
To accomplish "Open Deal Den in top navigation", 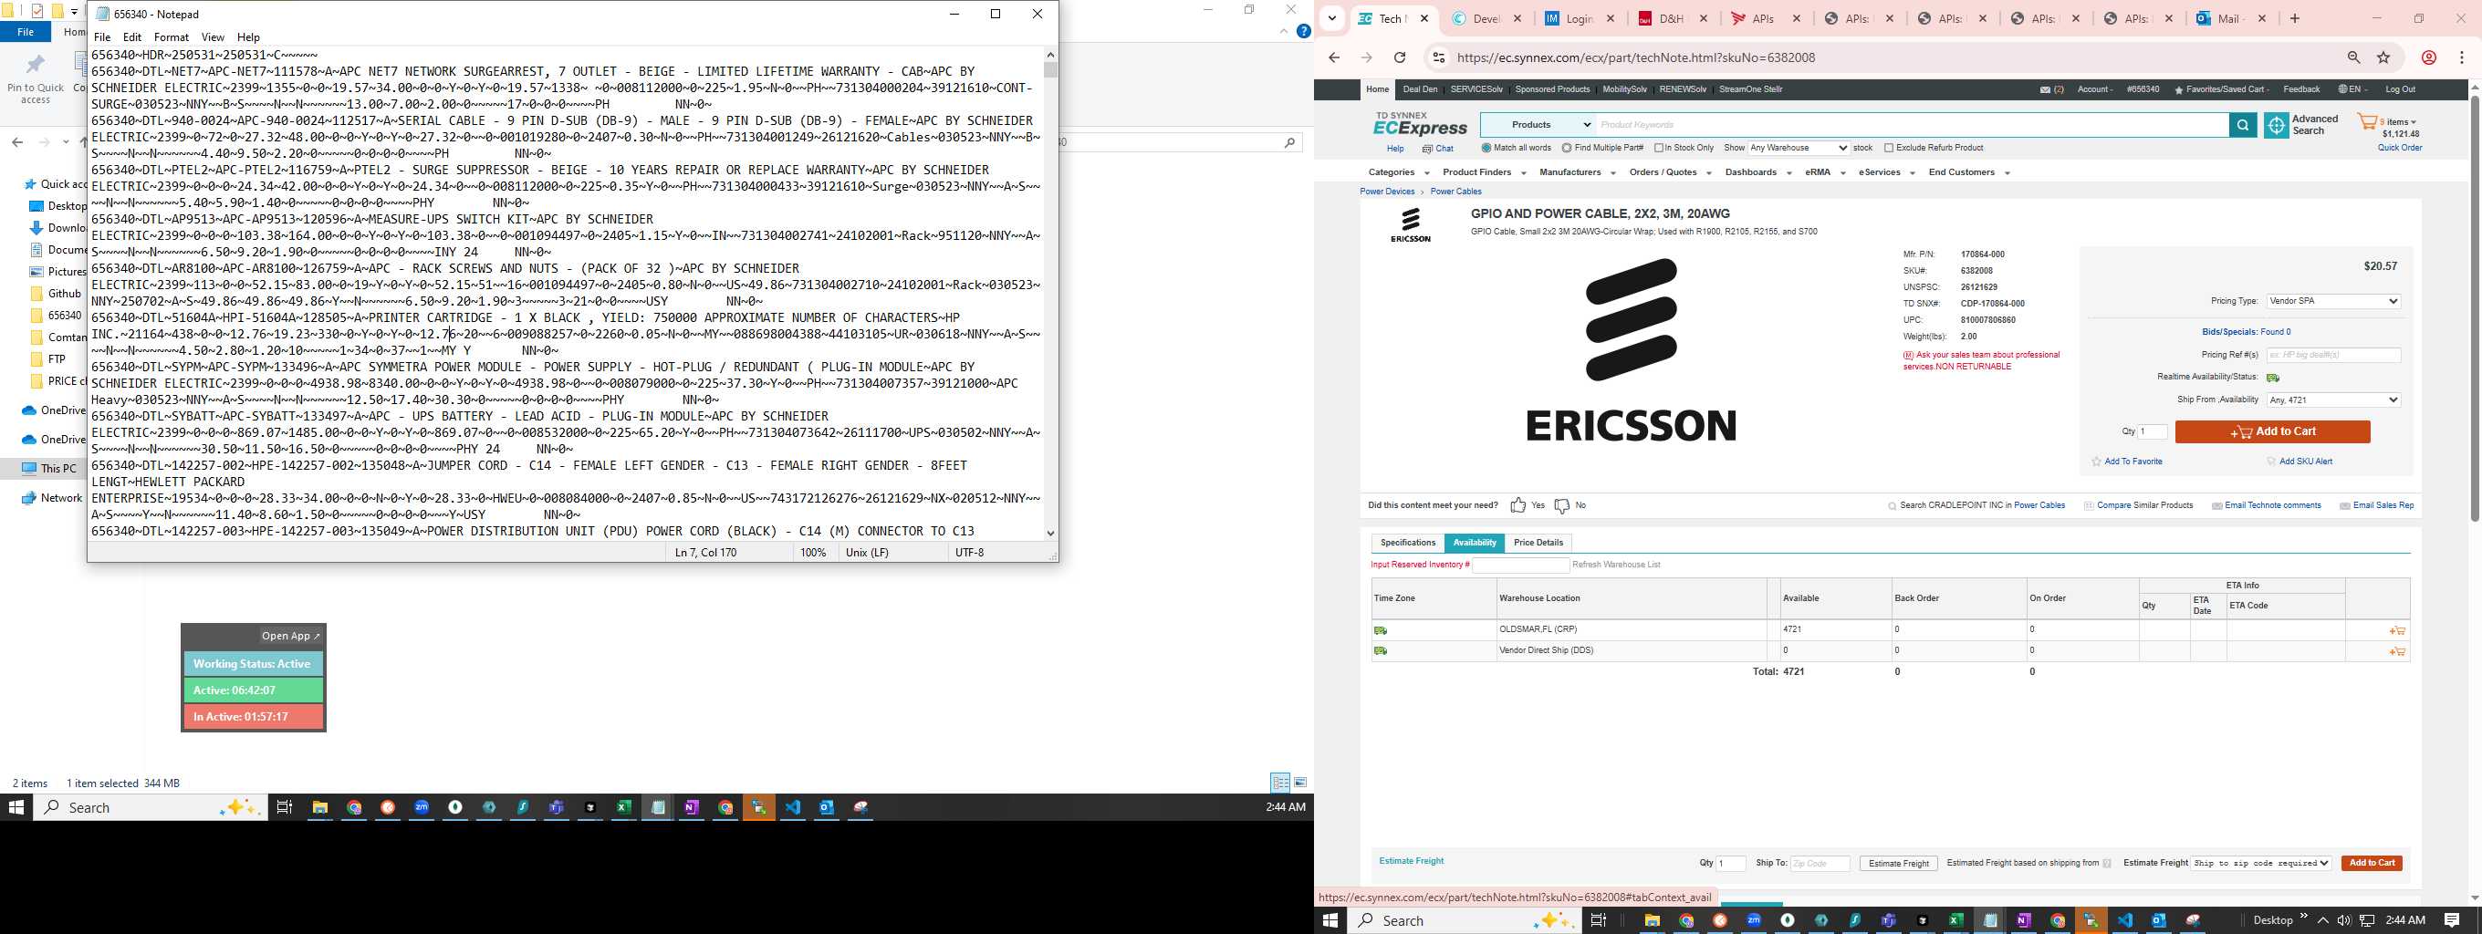I will coord(1420,89).
